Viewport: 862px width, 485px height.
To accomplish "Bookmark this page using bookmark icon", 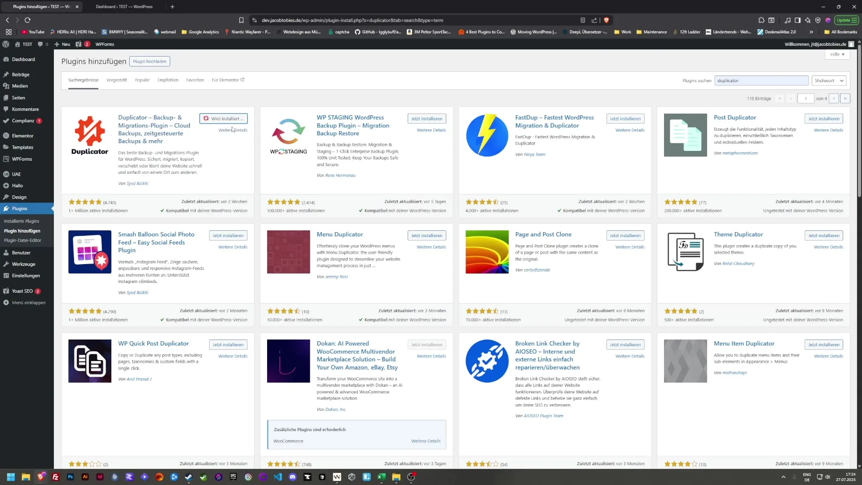I will (x=241, y=20).
